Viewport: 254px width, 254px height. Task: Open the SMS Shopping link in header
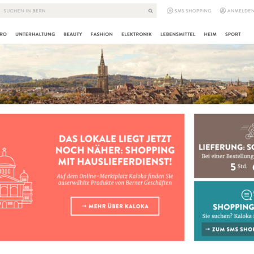pyautogui.click(x=189, y=11)
